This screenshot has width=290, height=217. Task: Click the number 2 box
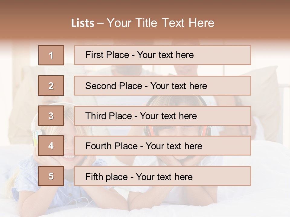tap(51, 86)
